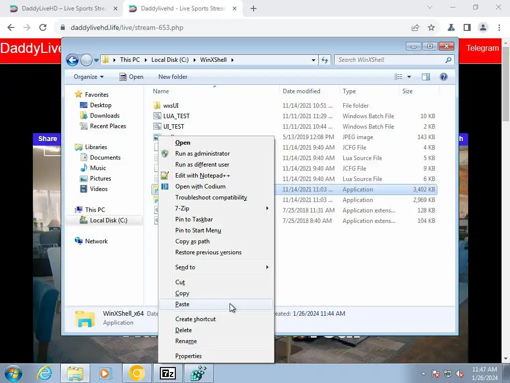
Task: Select Recent Places in navigation pane
Action: coord(108,126)
